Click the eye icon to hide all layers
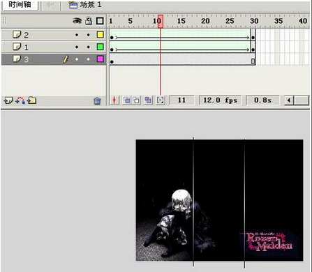Screen dimensions: 312x272 coord(77,21)
